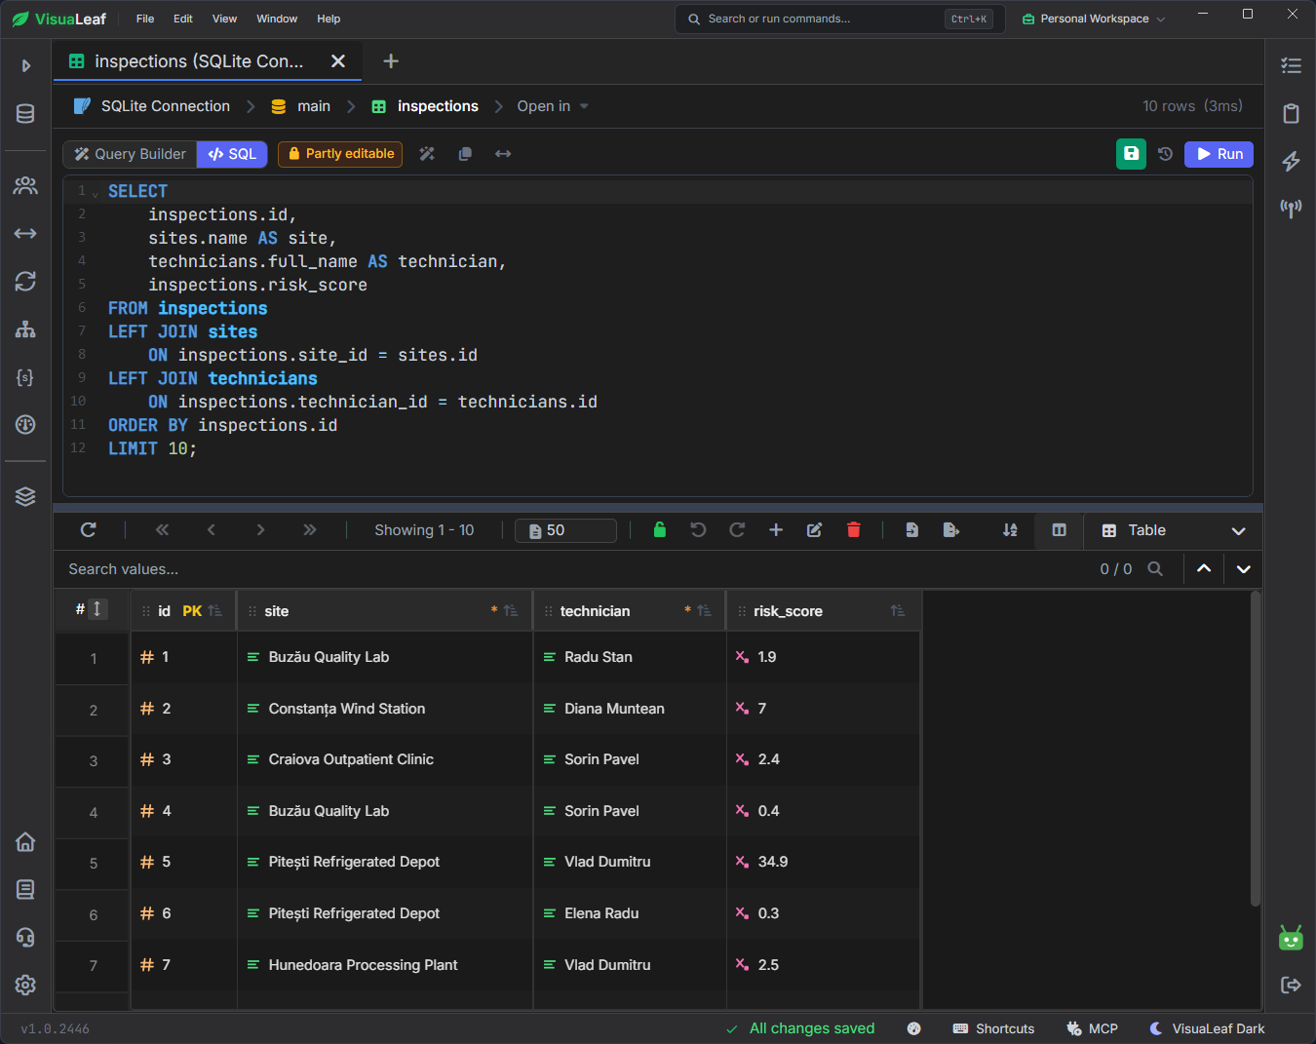Click VisuaLeaf Dark theme switcher

[x=1207, y=1028]
